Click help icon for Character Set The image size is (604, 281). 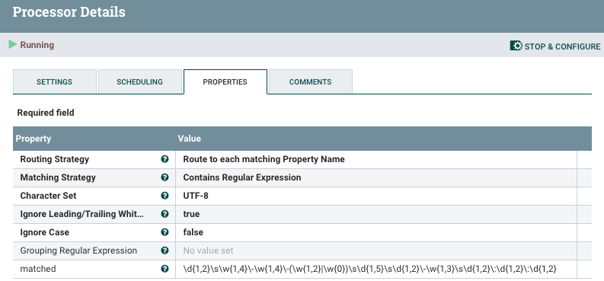tap(165, 196)
